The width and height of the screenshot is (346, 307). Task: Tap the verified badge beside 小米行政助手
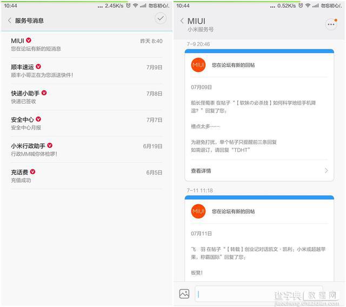click(x=50, y=145)
